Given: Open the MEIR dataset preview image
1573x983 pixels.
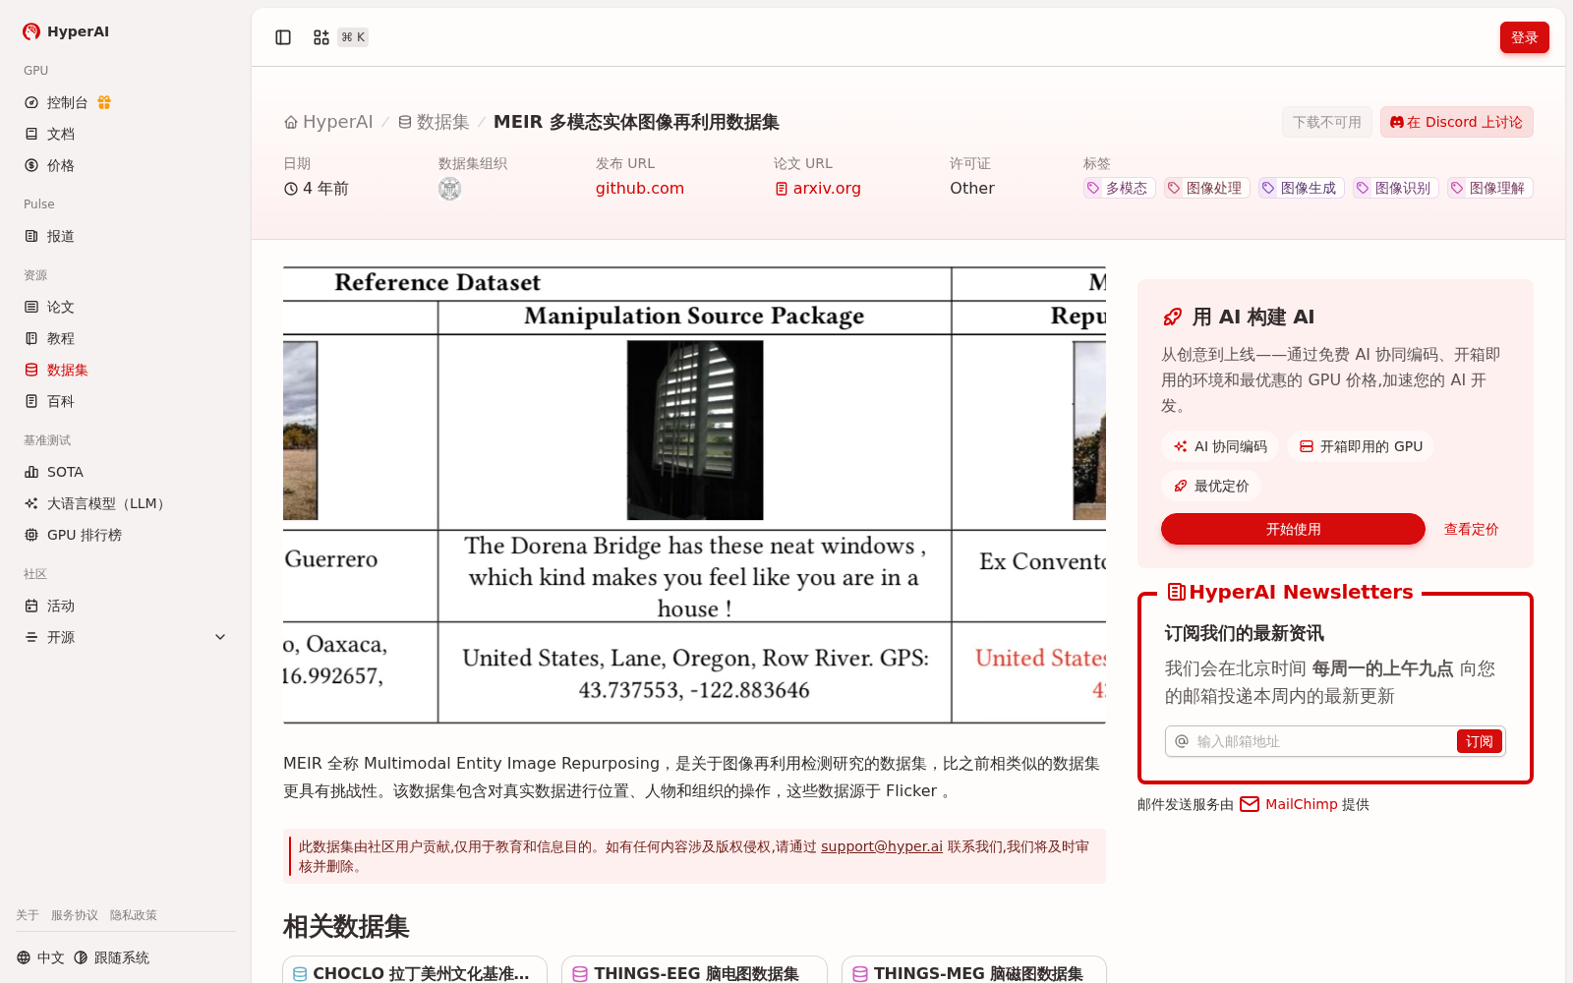Looking at the screenshot, I should click(694, 495).
